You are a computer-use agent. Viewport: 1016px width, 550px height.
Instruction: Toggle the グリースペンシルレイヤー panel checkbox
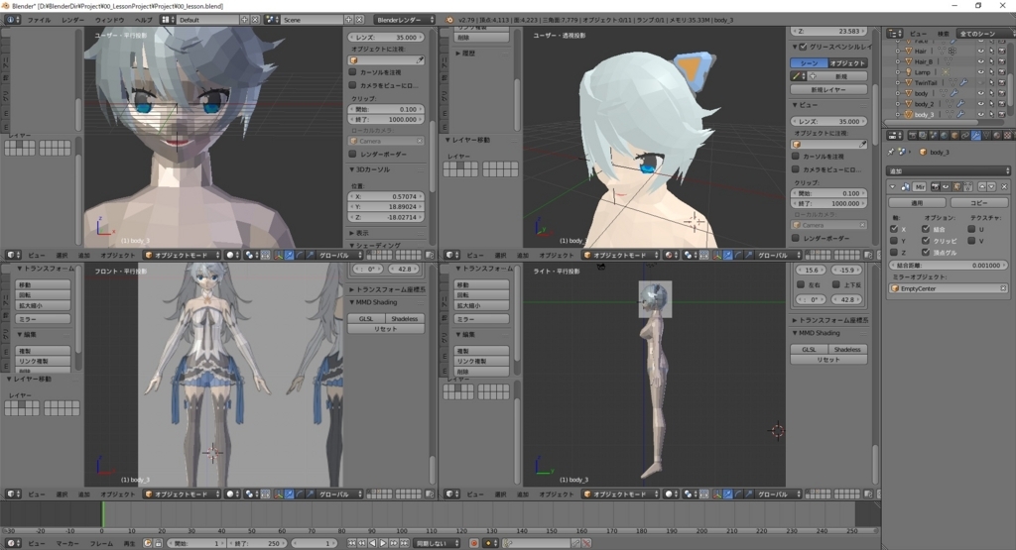804,47
